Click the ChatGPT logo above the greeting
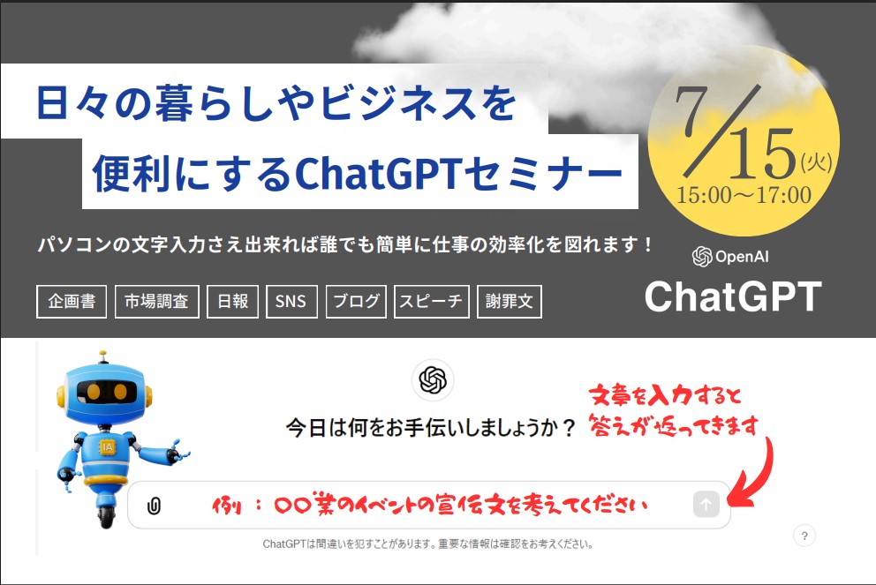This screenshot has height=585, width=876. tap(433, 380)
